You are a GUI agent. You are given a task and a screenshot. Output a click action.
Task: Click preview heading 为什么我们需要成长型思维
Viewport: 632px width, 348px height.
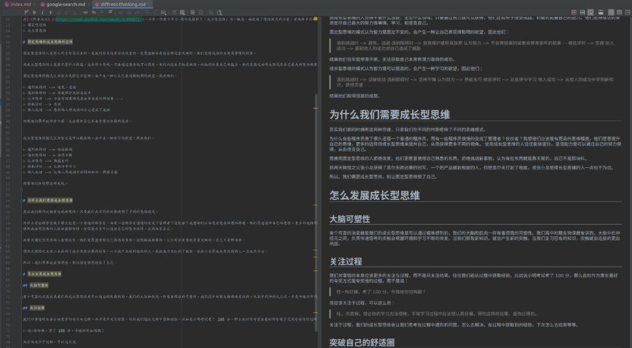pyautogui.click(x=389, y=115)
